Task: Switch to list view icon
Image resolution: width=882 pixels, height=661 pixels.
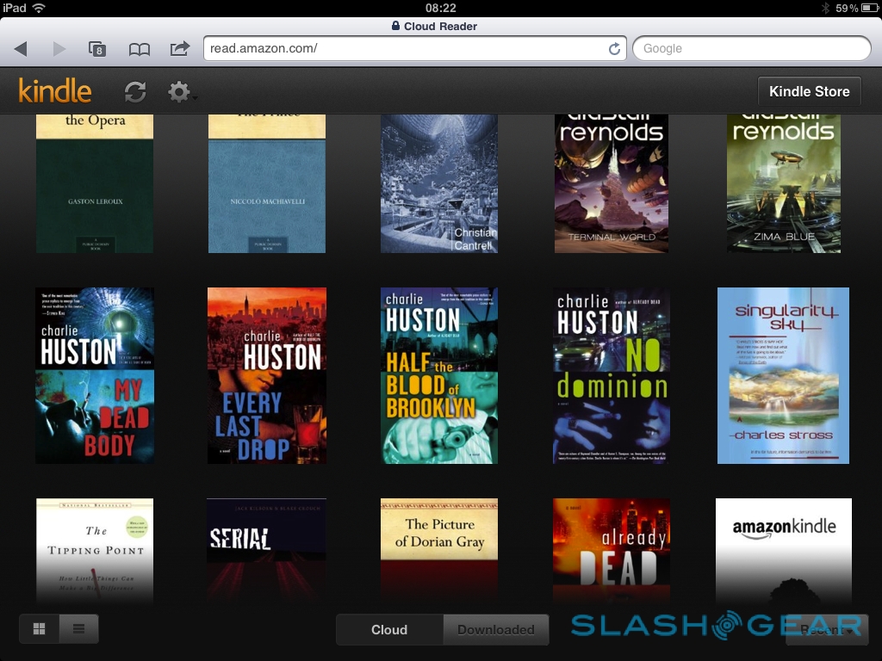Action: [78, 629]
